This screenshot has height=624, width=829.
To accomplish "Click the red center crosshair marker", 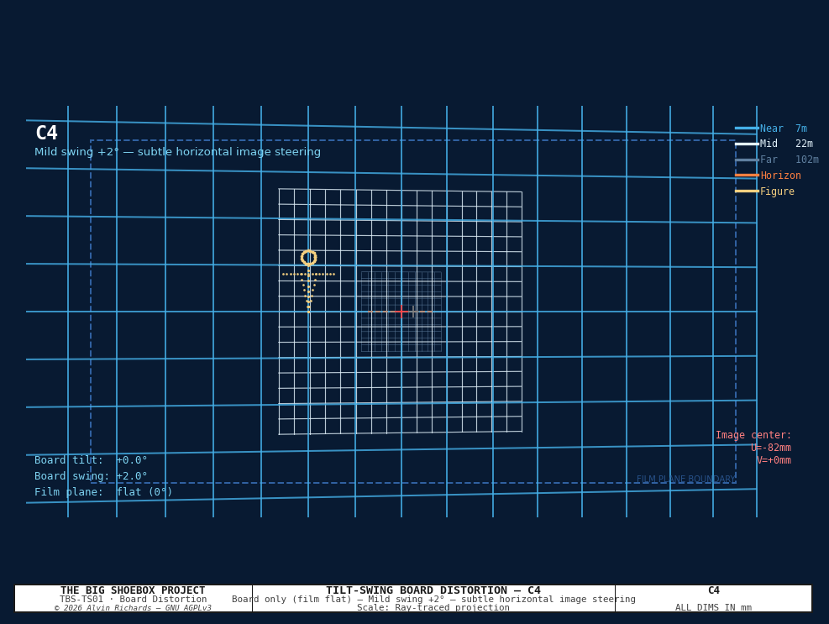I will [x=401, y=312].
